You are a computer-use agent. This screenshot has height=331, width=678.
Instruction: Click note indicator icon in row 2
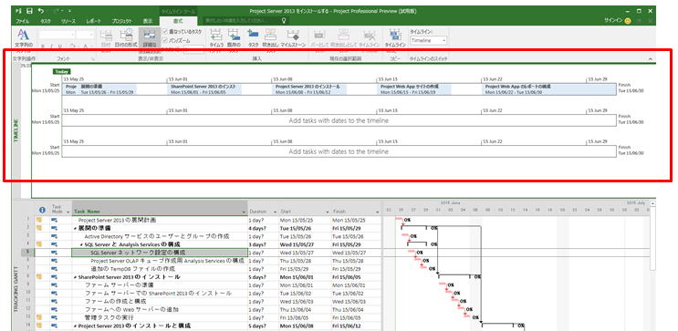point(39,227)
